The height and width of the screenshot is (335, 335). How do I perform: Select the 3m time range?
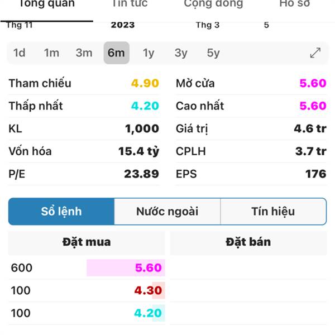tap(84, 53)
